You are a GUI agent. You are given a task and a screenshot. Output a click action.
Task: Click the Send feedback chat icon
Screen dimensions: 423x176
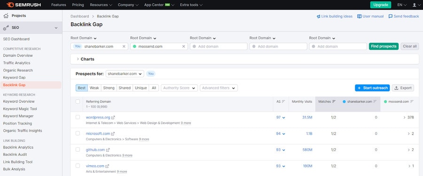[x=391, y=16]
